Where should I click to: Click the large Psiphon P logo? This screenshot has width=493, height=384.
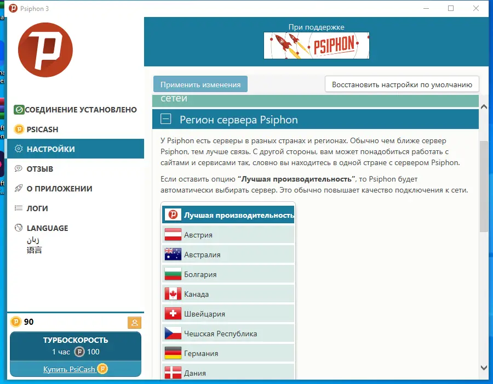click(45, 50)
